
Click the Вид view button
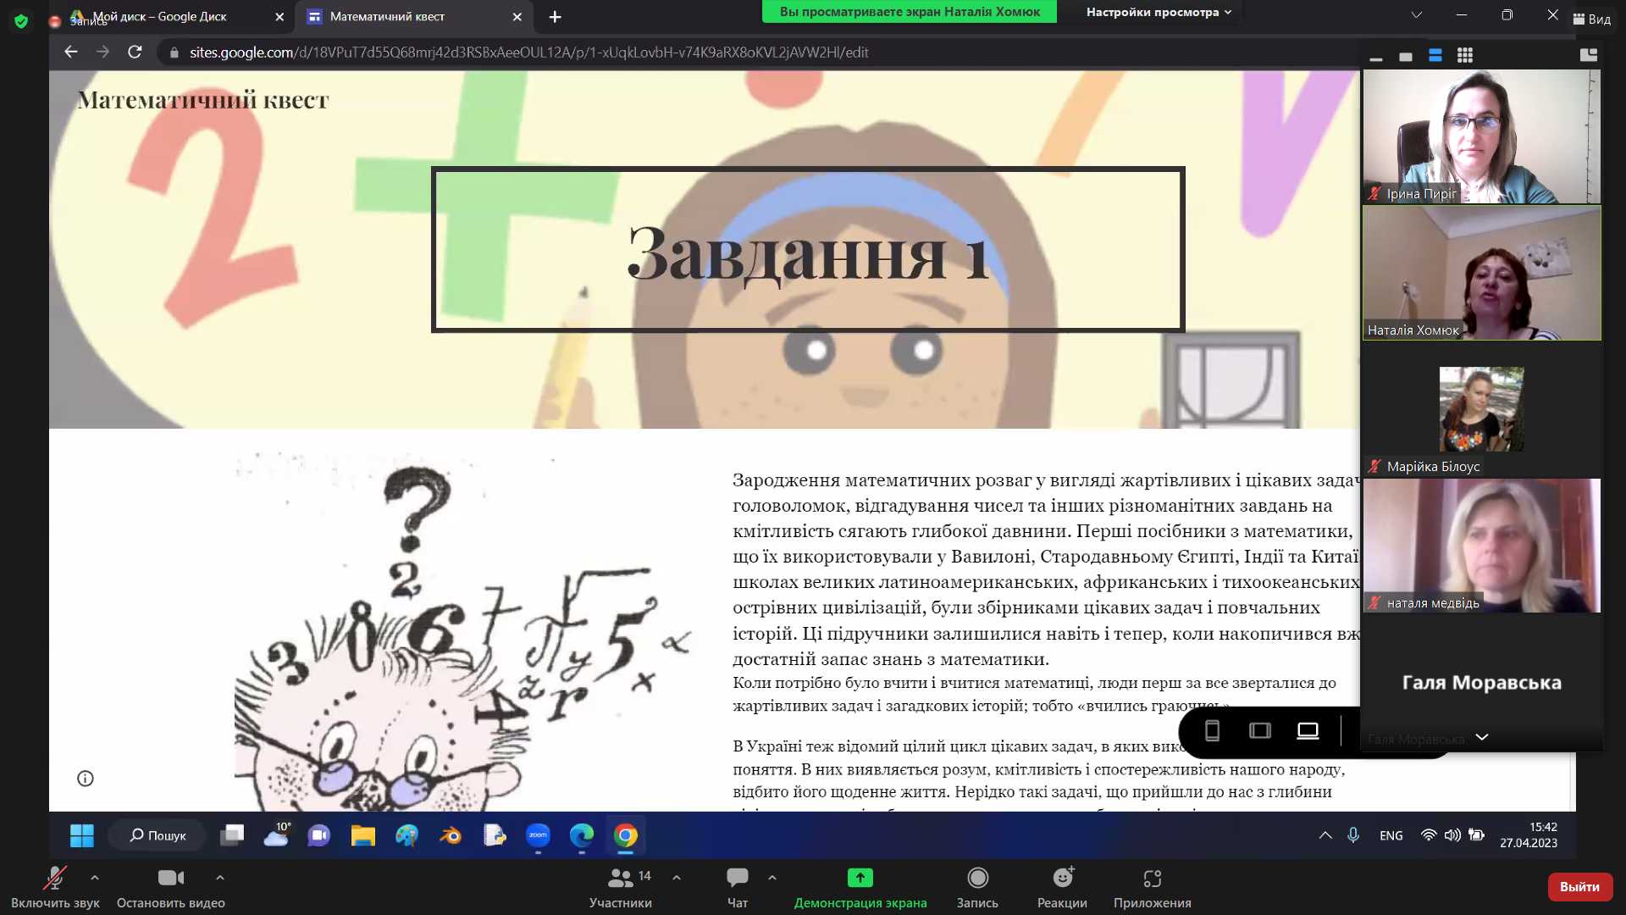(1592, 19)
